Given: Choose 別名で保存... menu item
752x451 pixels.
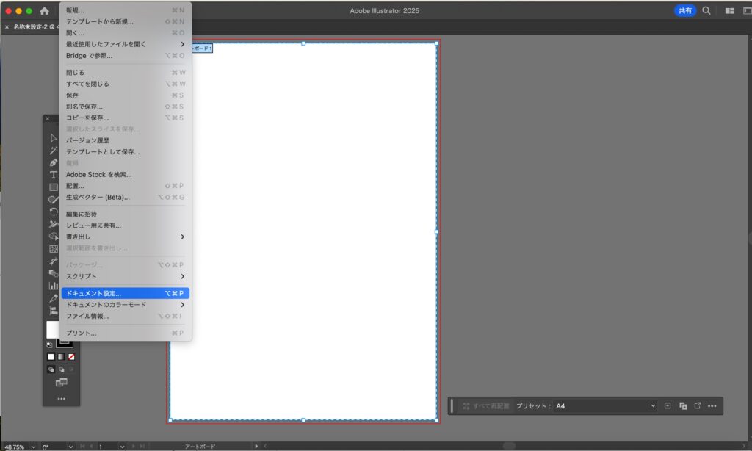Looking at the screenshot, I should [x=125, y=107].
